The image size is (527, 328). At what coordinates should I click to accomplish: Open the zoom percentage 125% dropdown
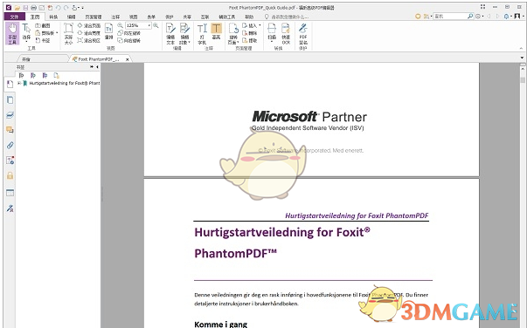click(x=149, y=25)
